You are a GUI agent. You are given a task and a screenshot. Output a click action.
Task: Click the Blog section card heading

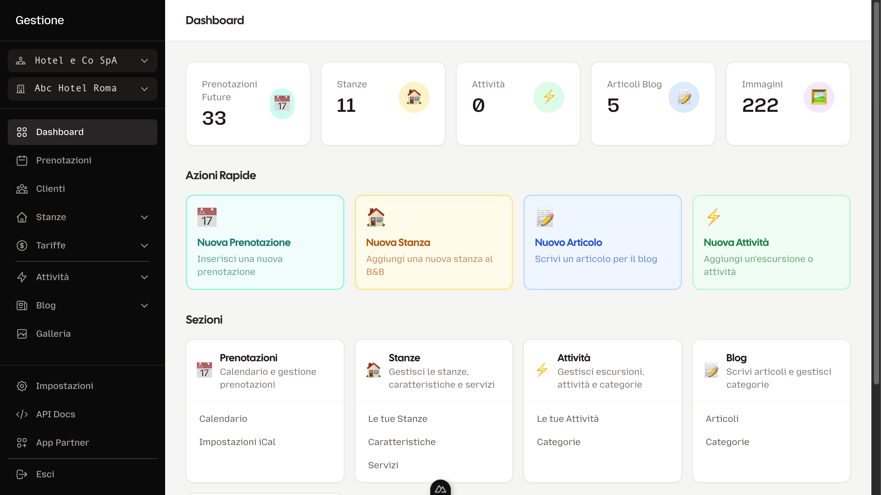click(x=736, y=358)
